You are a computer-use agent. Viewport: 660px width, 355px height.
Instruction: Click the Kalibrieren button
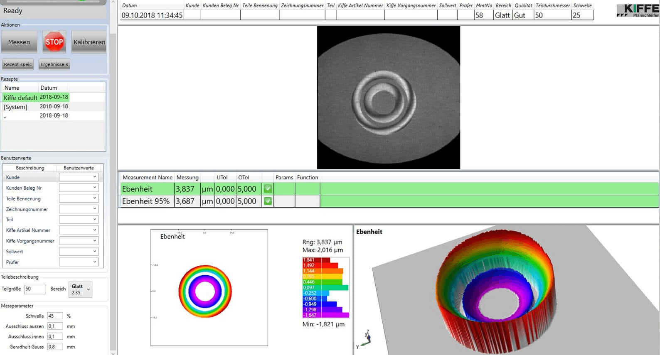tap(89, 42)
